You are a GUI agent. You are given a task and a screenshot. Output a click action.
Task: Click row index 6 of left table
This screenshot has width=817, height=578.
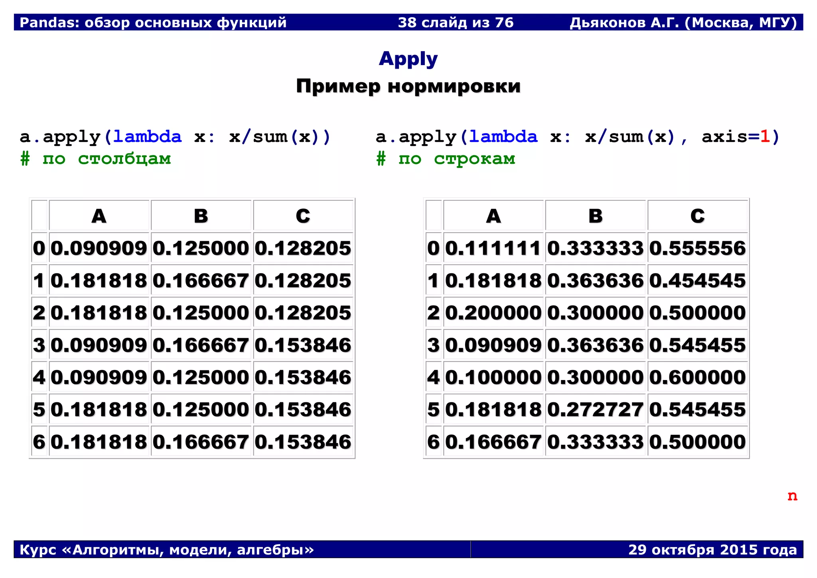point(39,442)
